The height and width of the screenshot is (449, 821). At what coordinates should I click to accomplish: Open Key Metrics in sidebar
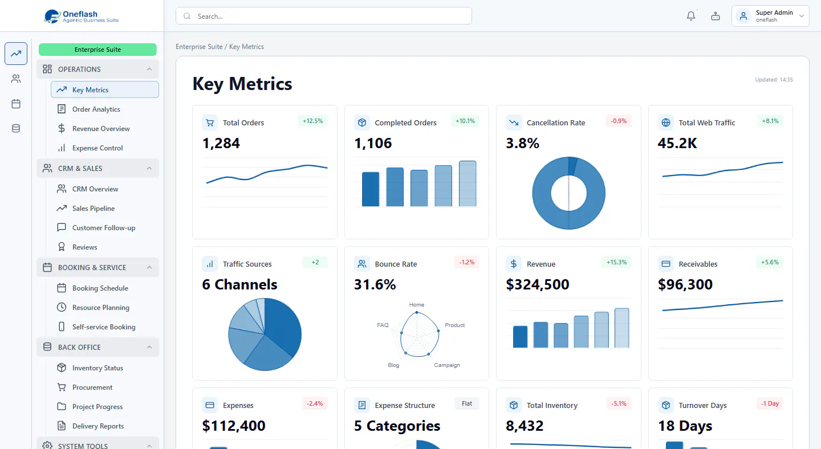pos(105,89)
